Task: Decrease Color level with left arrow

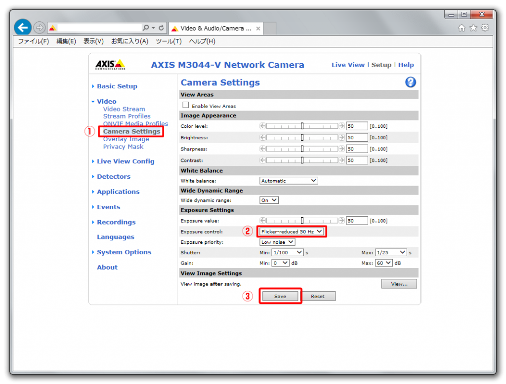Action: pos(262,126)
